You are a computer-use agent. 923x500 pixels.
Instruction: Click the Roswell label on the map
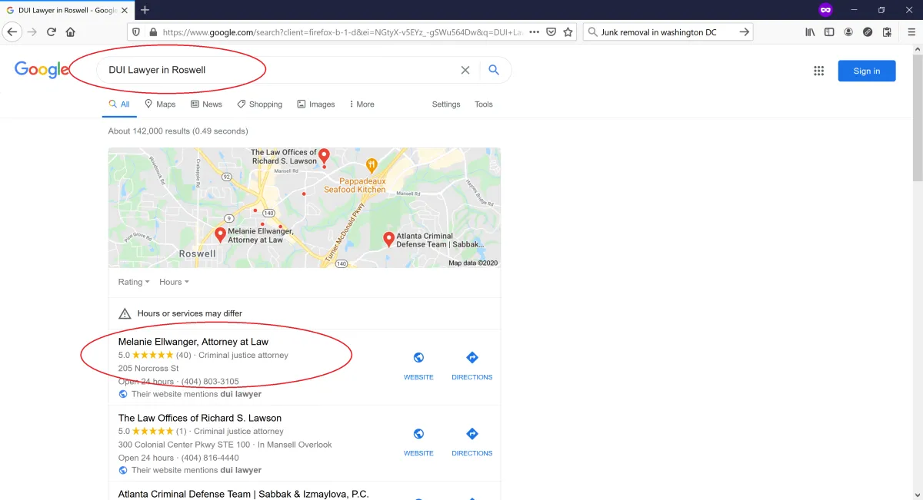click(x=198, y=253)
